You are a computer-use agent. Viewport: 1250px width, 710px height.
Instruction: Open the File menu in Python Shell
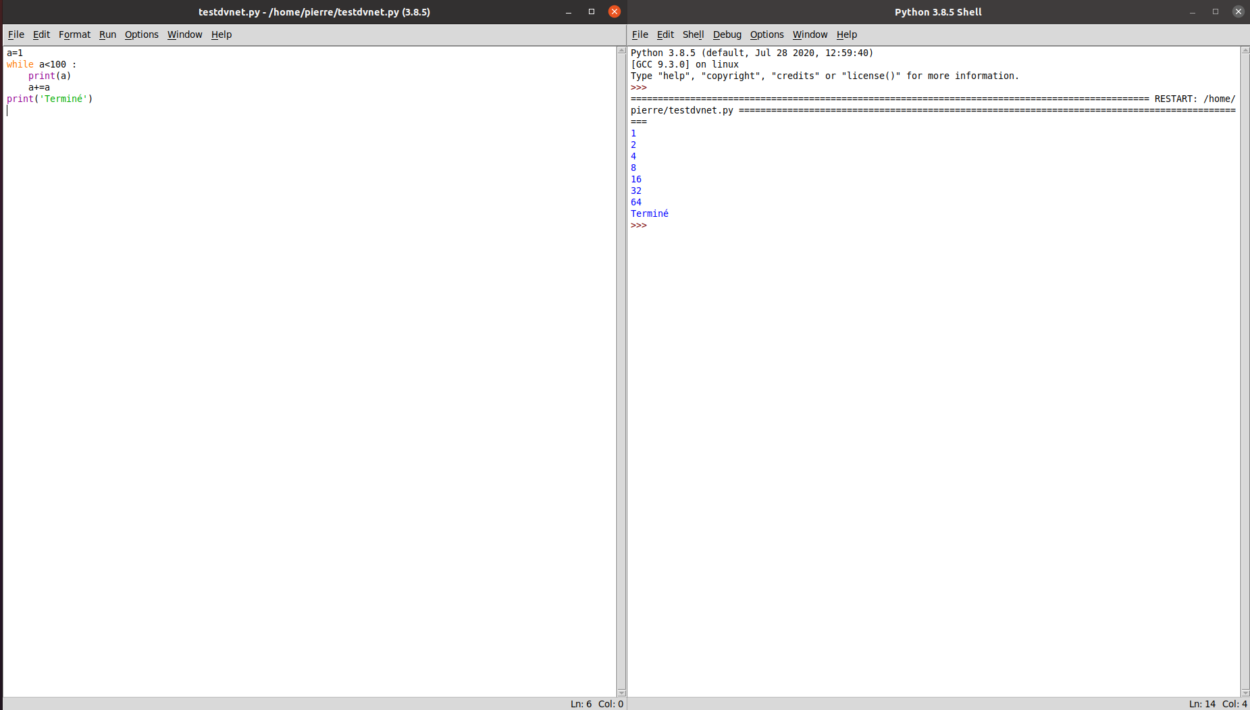coord(640,34)
